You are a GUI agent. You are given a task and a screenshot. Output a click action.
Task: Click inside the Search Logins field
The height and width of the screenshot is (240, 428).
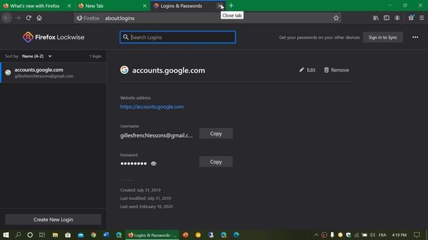178,37
